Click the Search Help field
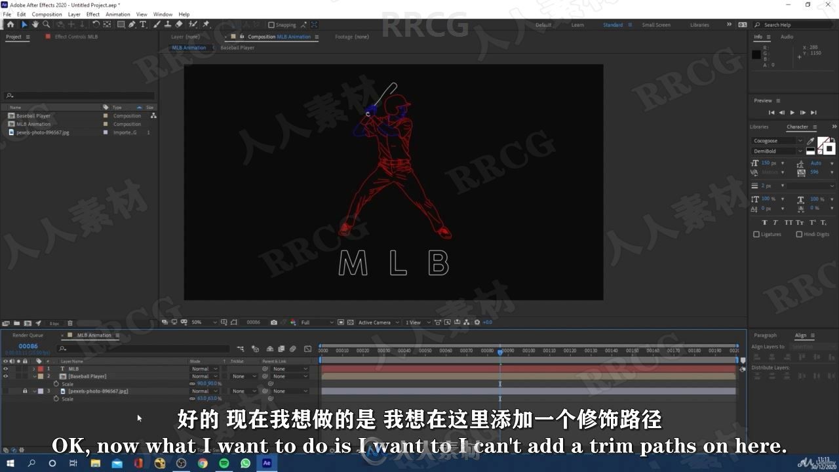The width and height of the screenshot is (839, 472). [x=793, y=25]
